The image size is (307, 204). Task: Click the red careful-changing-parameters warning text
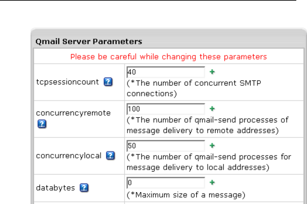click(168, 57)
